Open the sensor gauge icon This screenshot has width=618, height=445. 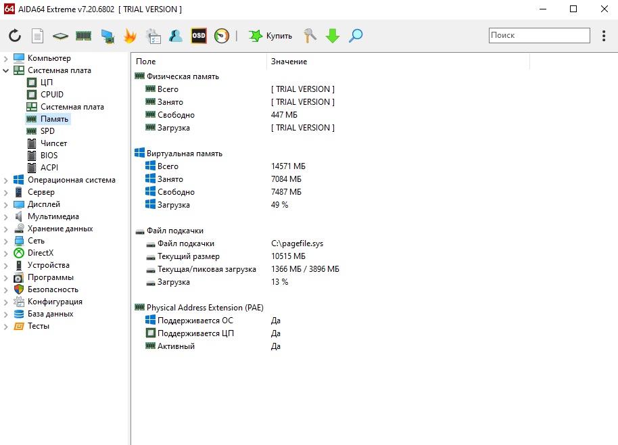[222, 36]
